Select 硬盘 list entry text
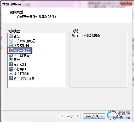The image size is (134, 122). 16,36
